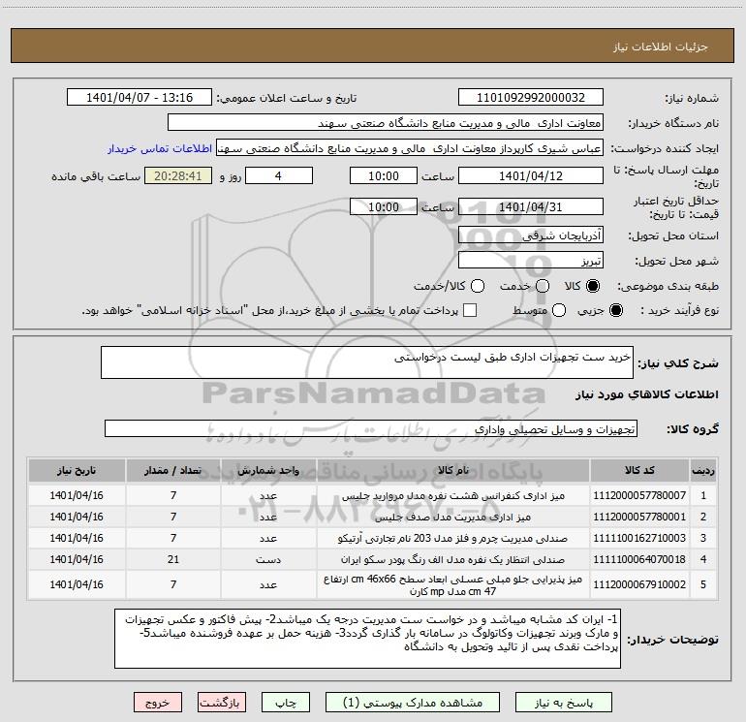Select the 'خدمت' radio button

[x=543, y=286]
